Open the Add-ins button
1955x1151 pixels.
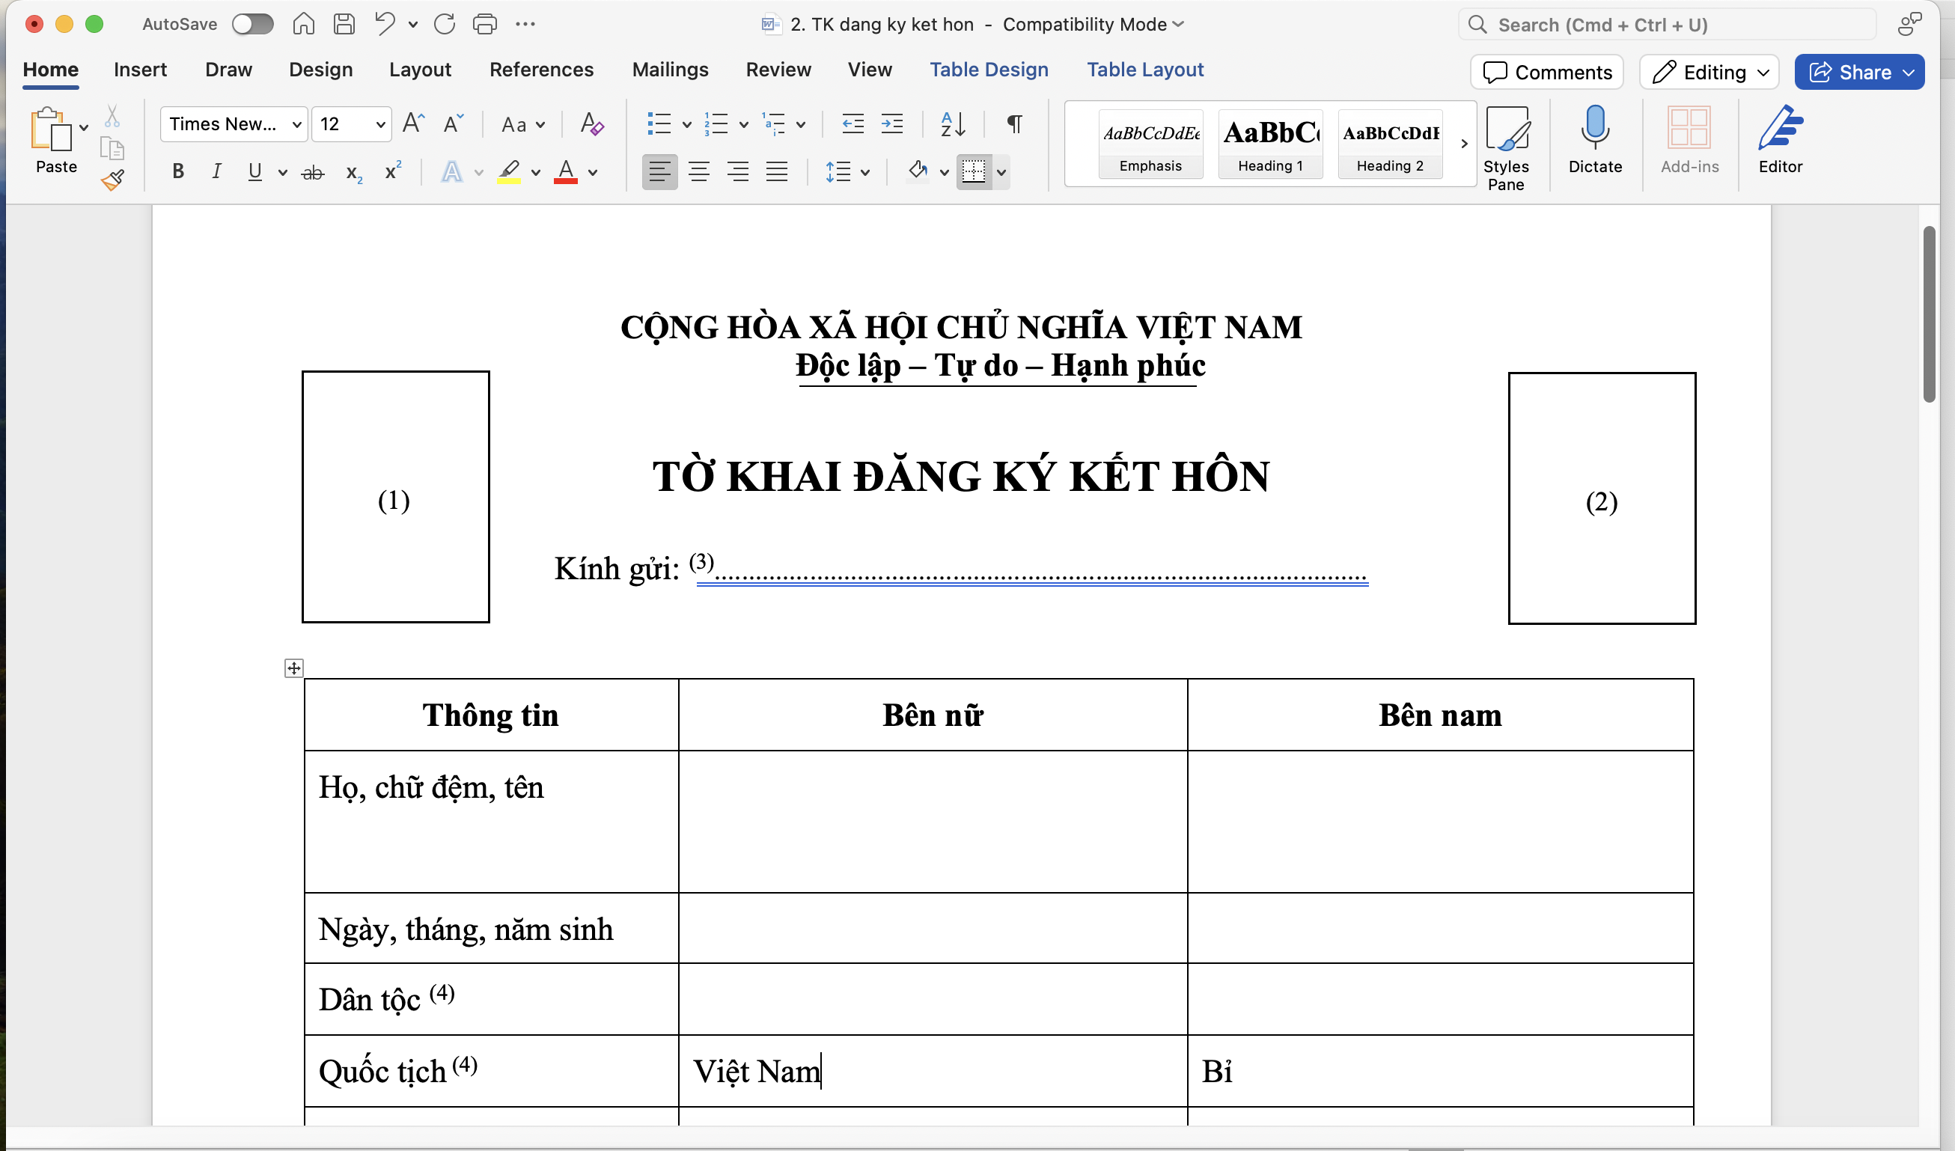click(1689, 140)
